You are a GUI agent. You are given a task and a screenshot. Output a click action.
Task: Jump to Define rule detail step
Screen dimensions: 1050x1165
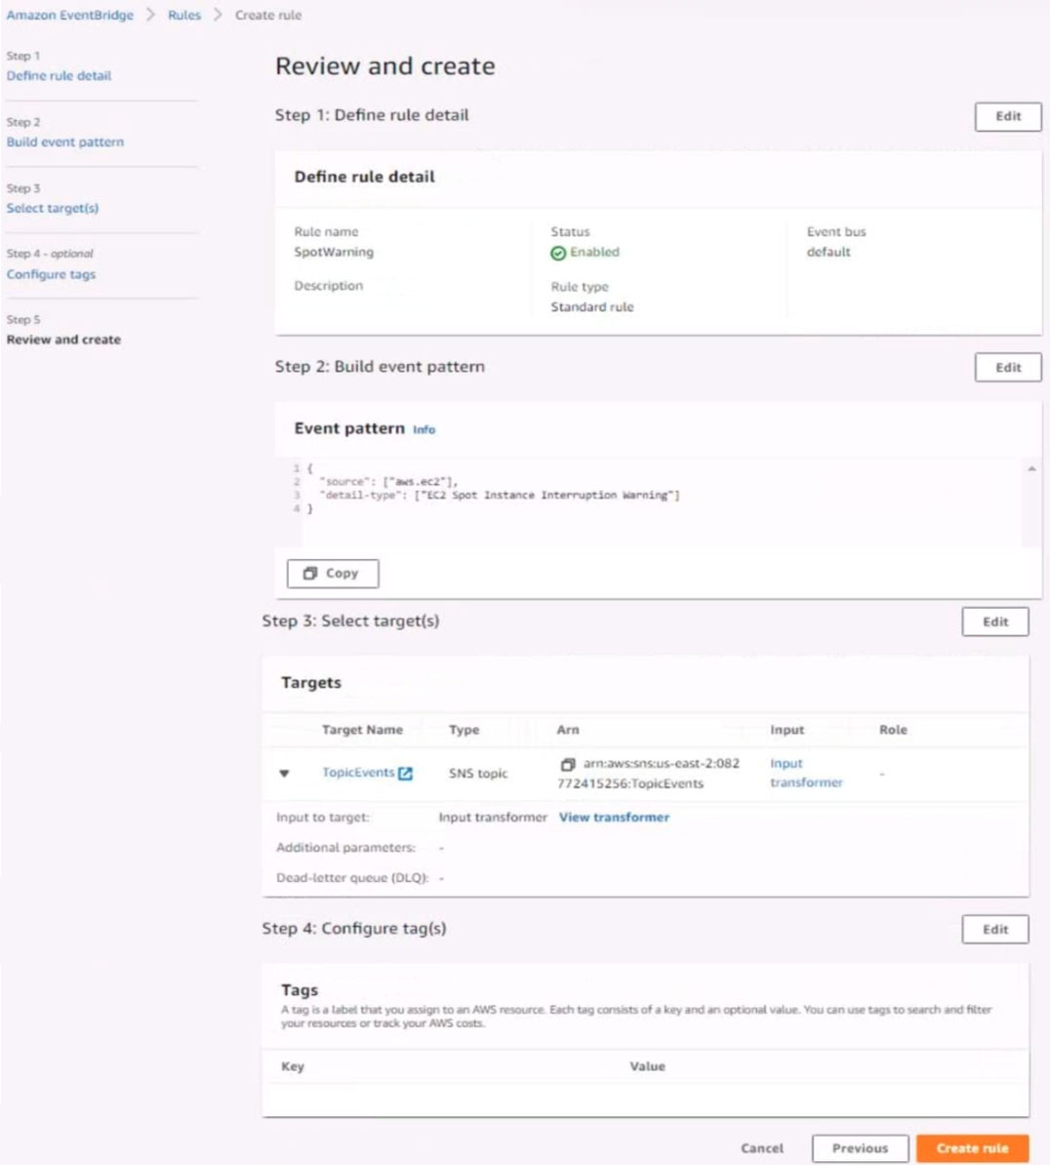click(59, 76)
